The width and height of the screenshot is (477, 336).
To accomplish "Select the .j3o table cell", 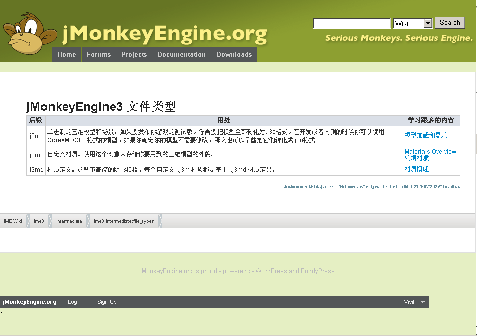I will click(36, 136).
